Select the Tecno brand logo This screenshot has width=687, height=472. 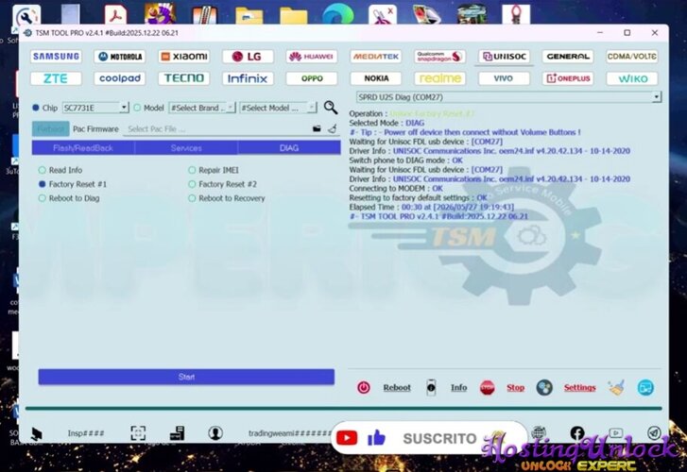[x=184, y=78]
